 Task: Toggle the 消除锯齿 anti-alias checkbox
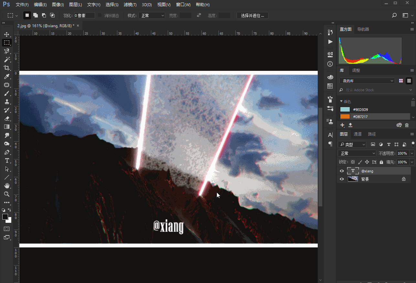100,16
